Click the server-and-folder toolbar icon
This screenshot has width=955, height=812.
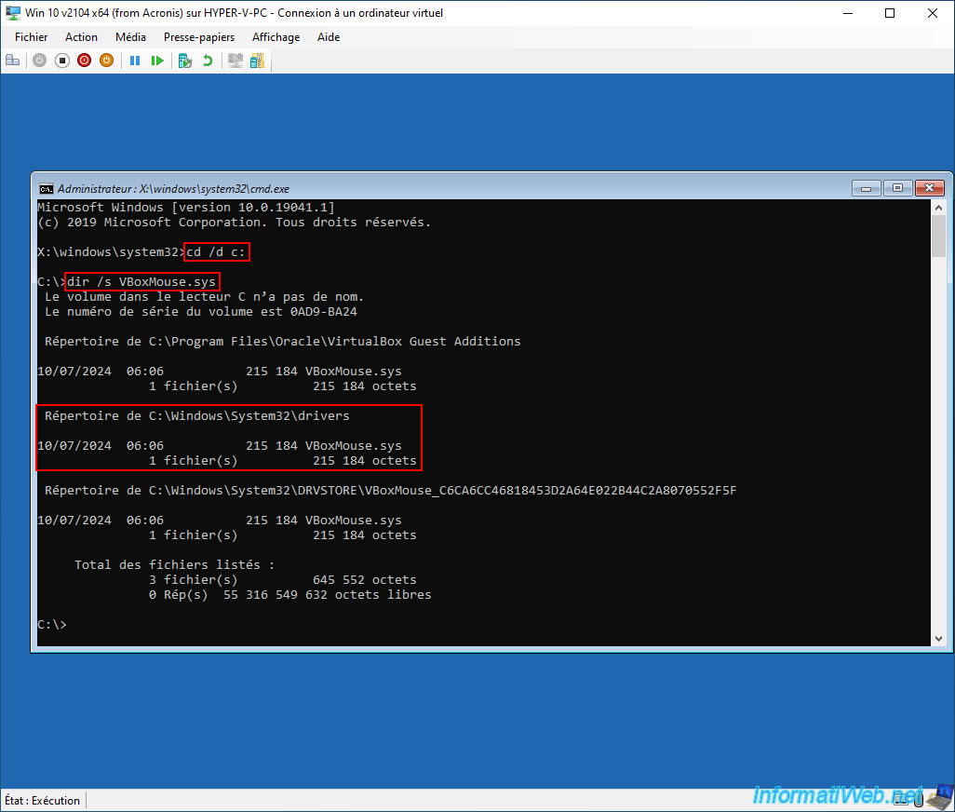[257, 61]
